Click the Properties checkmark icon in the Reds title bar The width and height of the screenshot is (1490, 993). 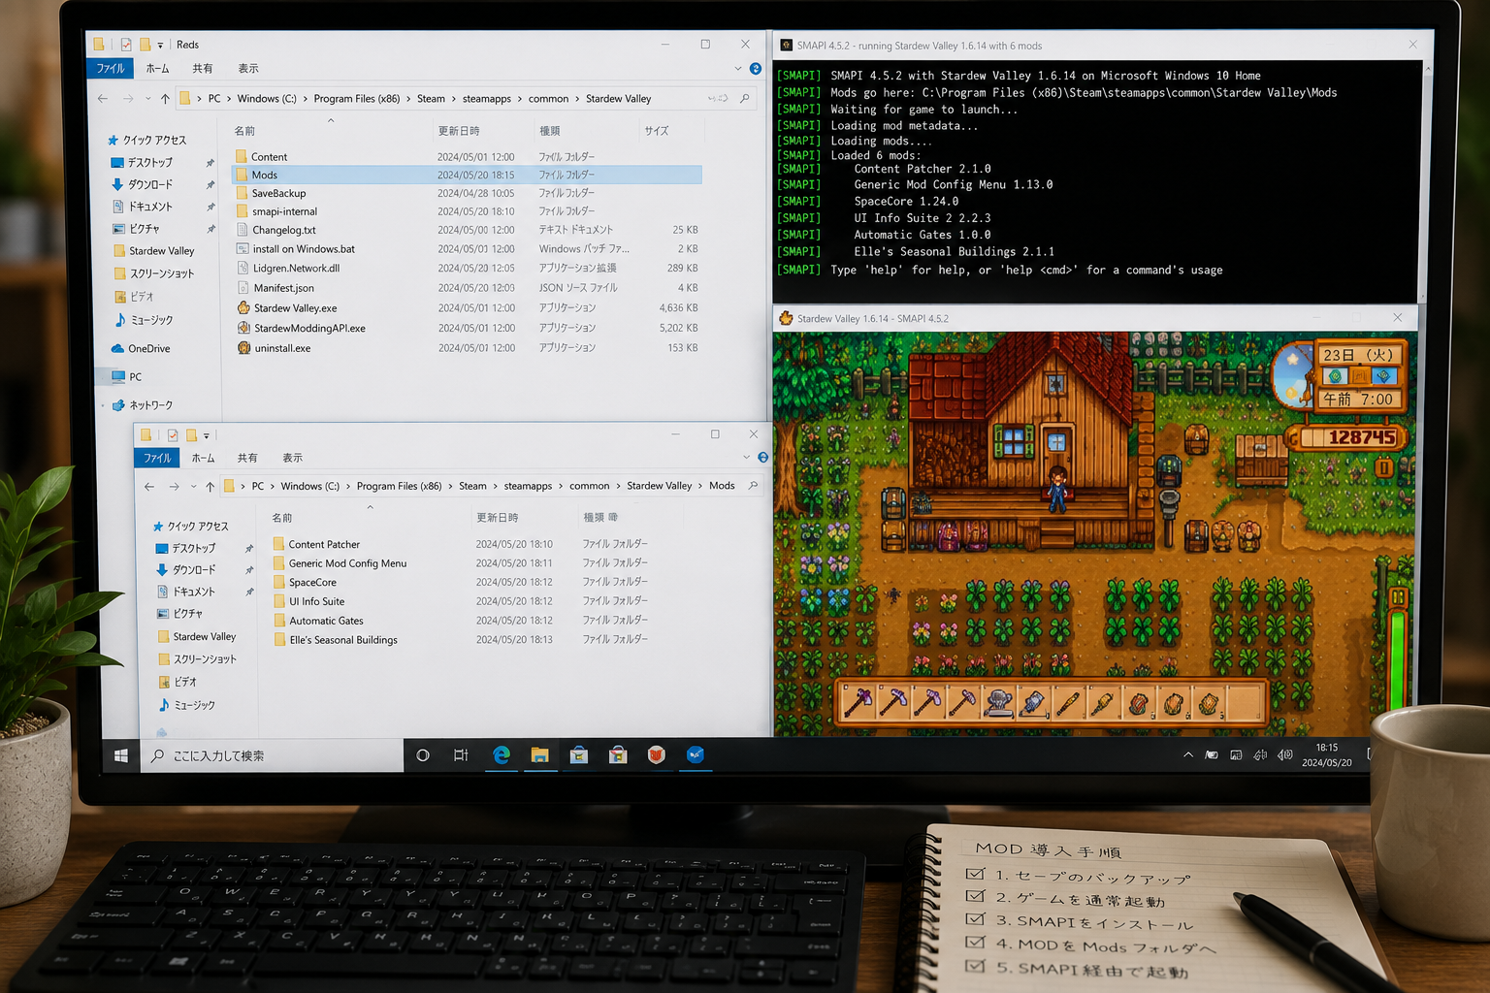pyautogui.click(x=126, y=45)
